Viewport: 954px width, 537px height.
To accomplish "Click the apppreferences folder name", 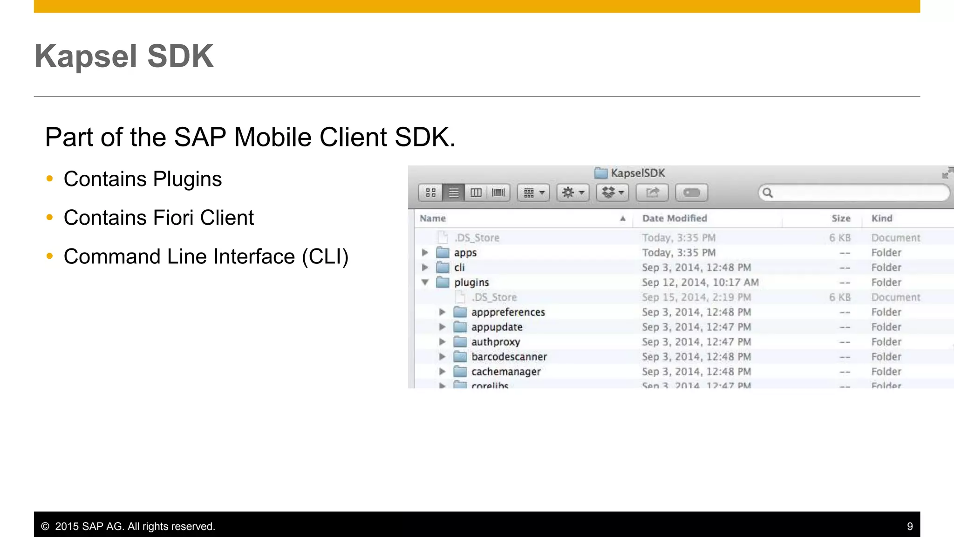I will [x=508, y=313].
